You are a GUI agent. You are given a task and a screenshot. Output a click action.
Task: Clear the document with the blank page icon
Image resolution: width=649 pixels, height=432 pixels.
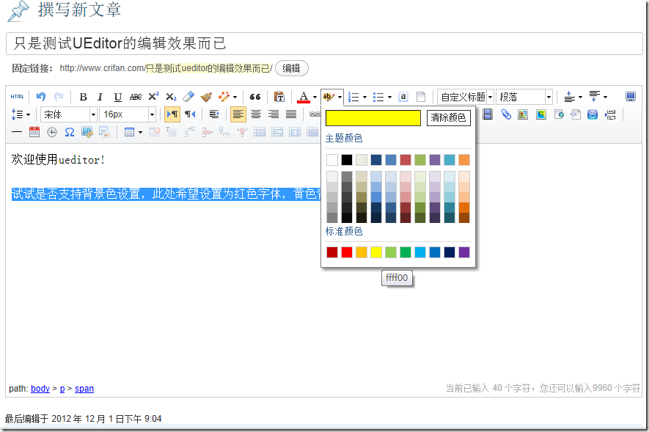[x=421, y=97]
